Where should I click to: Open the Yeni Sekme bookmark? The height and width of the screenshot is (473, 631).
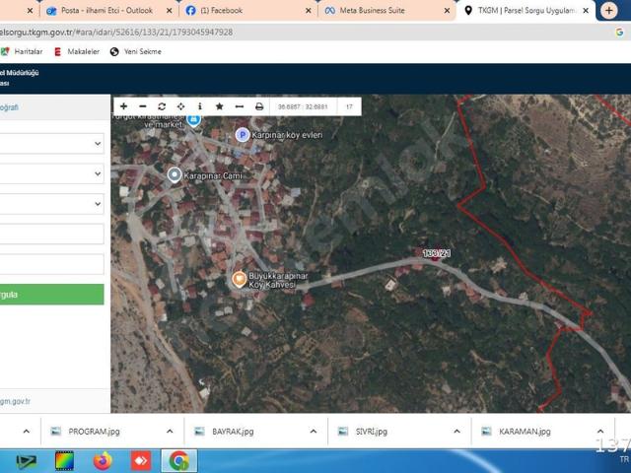tap(136, 51)
